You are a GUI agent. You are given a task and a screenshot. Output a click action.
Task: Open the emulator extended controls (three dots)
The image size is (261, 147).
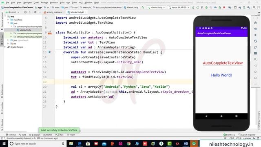(x=255, y=84)
